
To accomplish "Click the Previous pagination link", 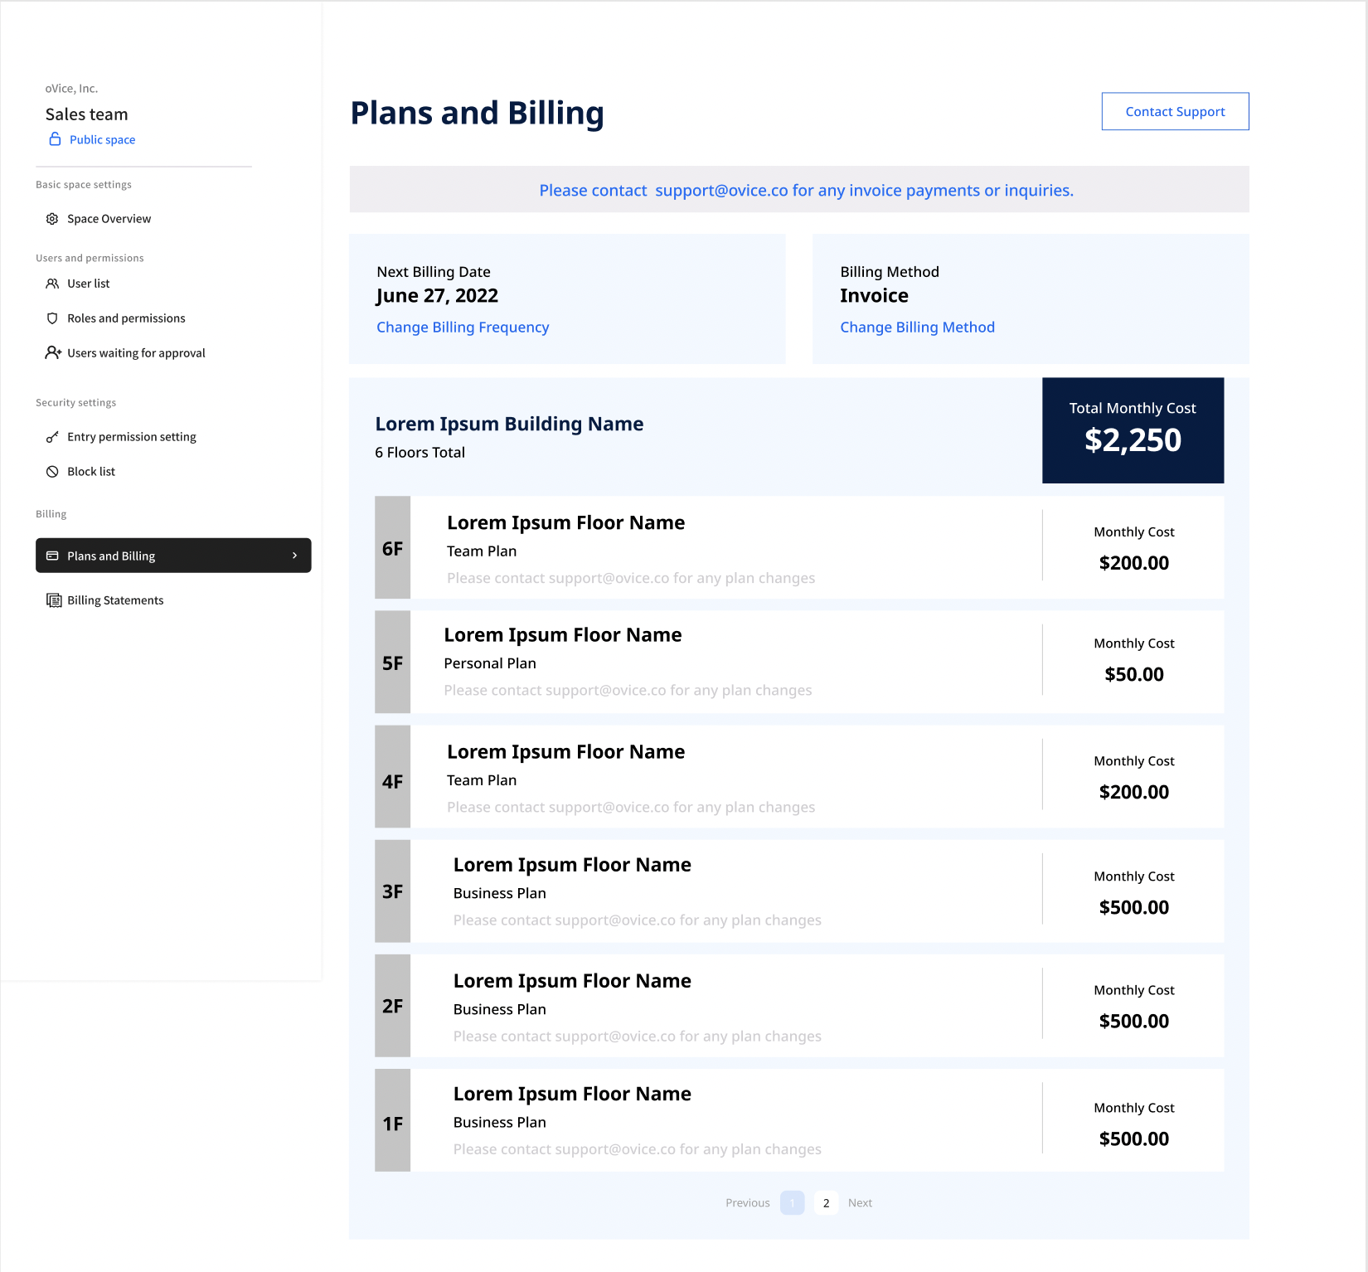I will (x=747, y=1203).
